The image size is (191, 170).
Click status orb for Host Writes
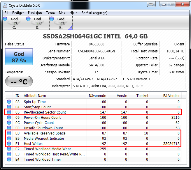pyautogui.click(x=9, y=144)
